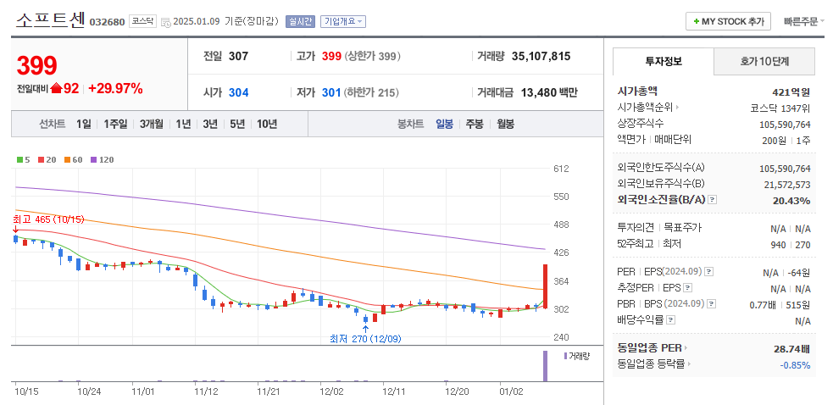
Task: Switch to the 투자정보 tab
Action: tap(663, 61)
